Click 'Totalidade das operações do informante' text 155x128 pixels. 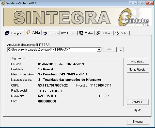tap(72, 80)
